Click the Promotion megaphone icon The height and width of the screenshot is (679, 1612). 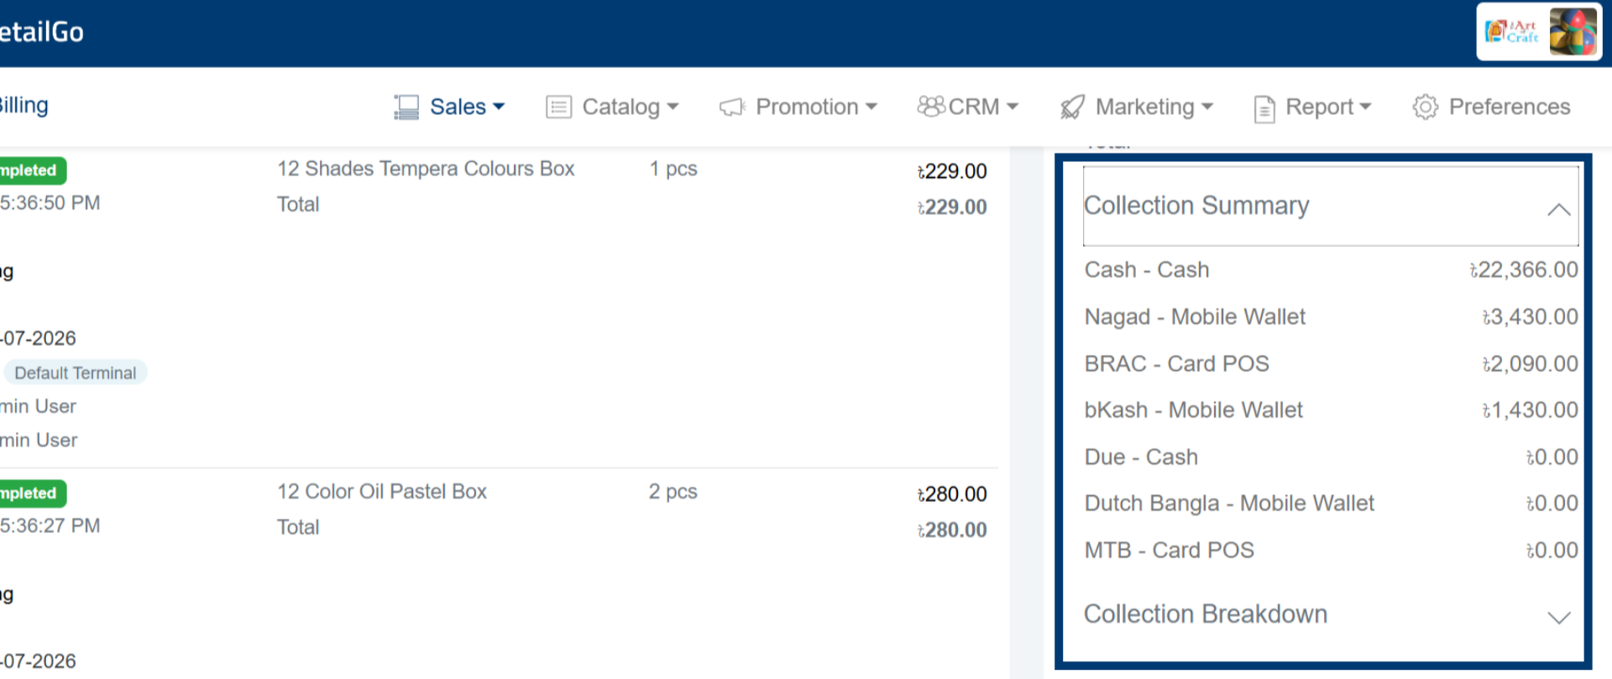coord(732,107)
